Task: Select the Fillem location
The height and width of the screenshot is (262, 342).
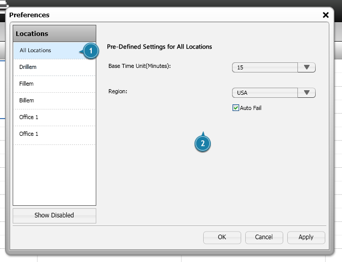Action: point(55,84)
